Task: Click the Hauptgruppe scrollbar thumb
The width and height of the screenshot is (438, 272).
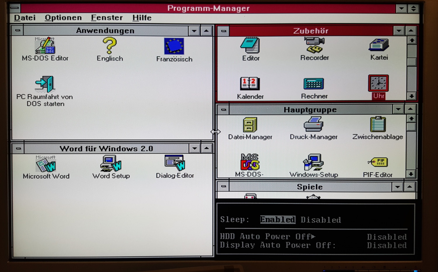Action: (x=411, y=127)
